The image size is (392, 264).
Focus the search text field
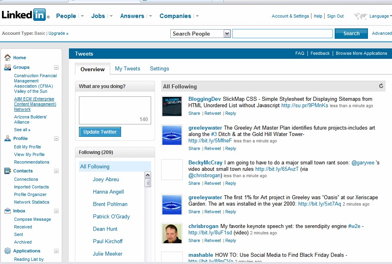[x=283, y=34]
